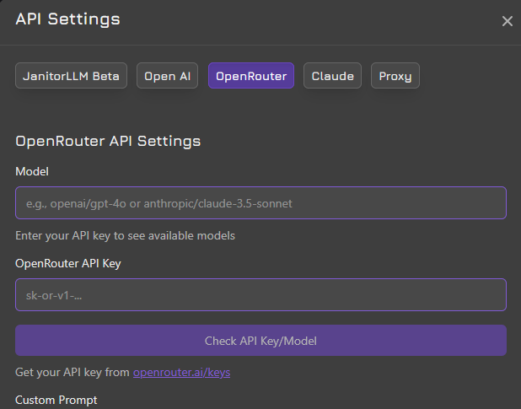Click the Check API Key/Model button
Image resolution: width=521 pixels, height=409 pixels.
260,341
